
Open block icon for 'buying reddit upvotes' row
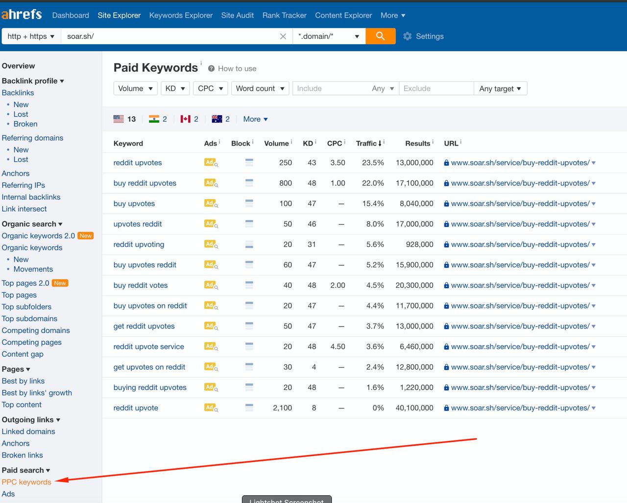pos(249,387)
